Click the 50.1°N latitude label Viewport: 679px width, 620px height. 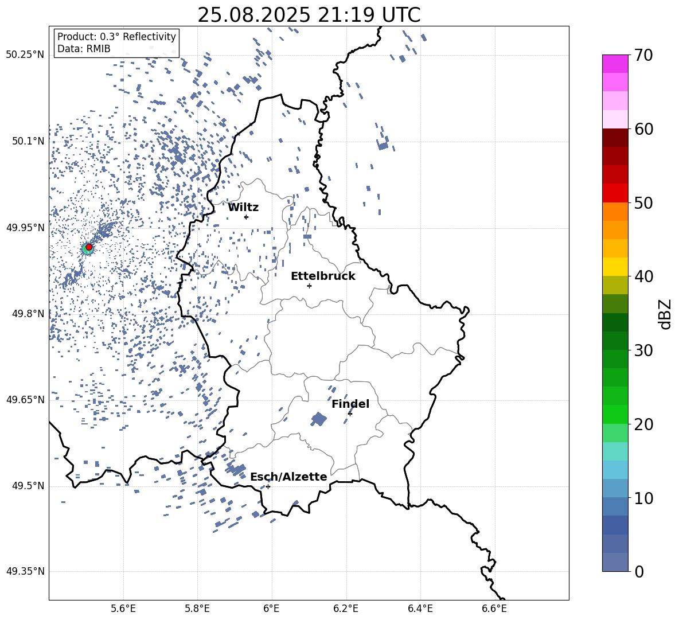point(28,141)
